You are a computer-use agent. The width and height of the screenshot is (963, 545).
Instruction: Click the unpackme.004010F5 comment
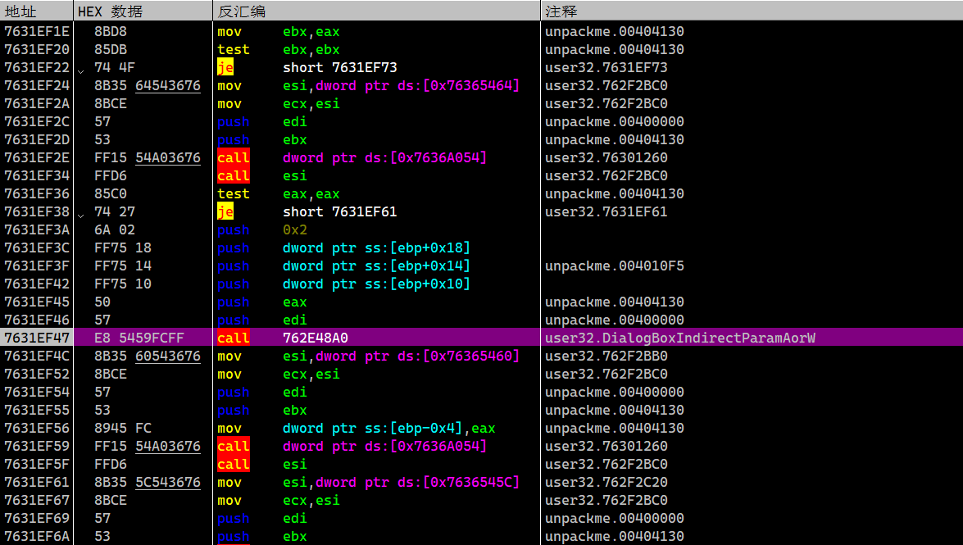click(614, 266)
